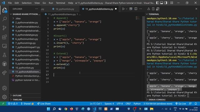Click the output list icon in panel header
The width and height of the screenshot is (200, 112).
click(153, 9)
